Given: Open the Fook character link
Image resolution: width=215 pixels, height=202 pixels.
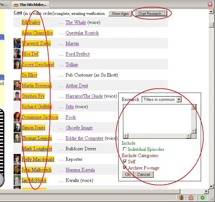Looking at the screenshot, I should [x=71, y=117].
